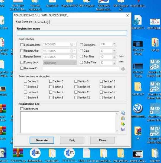
Task: Click the paste clipboard icon
Action: [123, 118]
